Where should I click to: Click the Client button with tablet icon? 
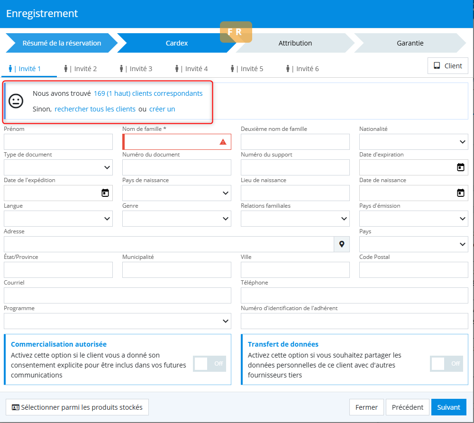[x=447, y=66]
